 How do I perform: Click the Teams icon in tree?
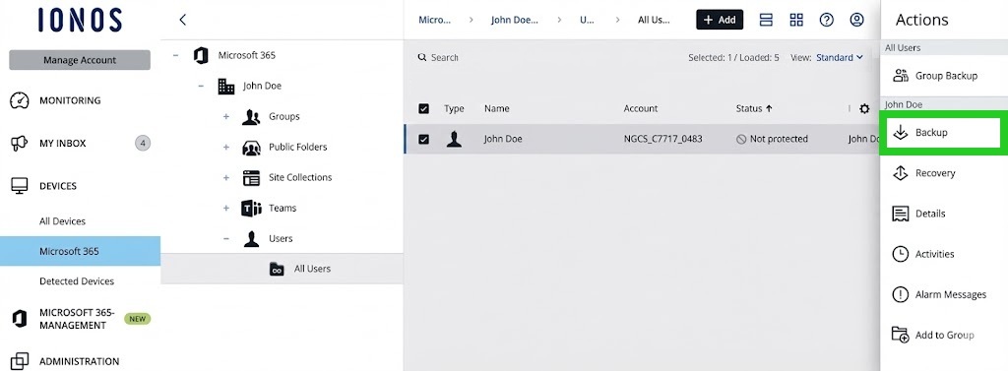(x=251, y=209)
